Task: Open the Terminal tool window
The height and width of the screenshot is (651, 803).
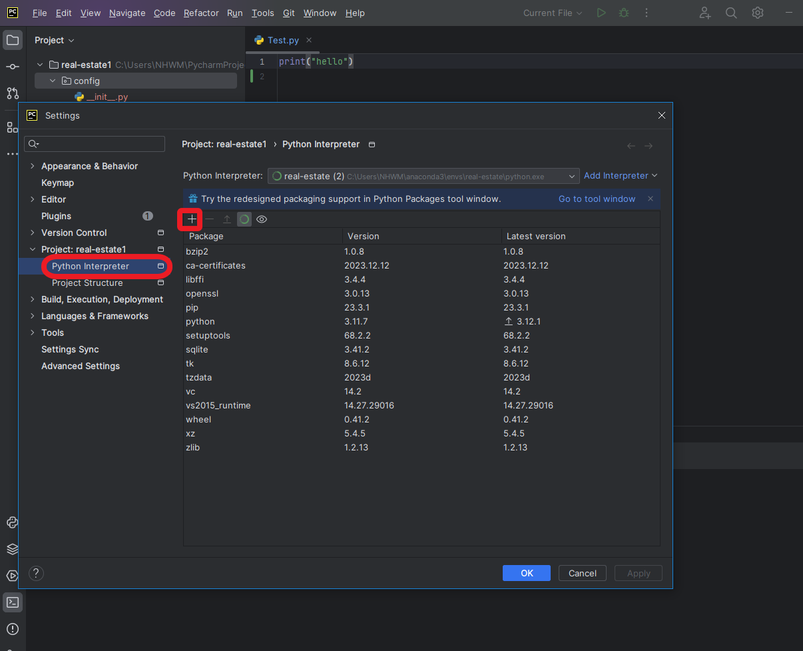Action: pos(13,602)
